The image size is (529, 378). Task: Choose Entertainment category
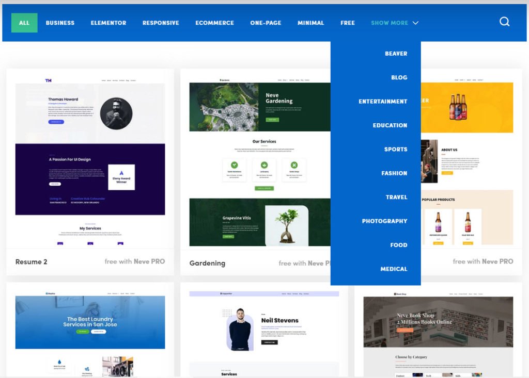(383, 102)
